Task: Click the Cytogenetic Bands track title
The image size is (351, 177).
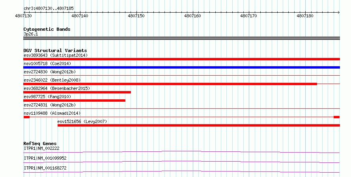Action: pos(47,29)
